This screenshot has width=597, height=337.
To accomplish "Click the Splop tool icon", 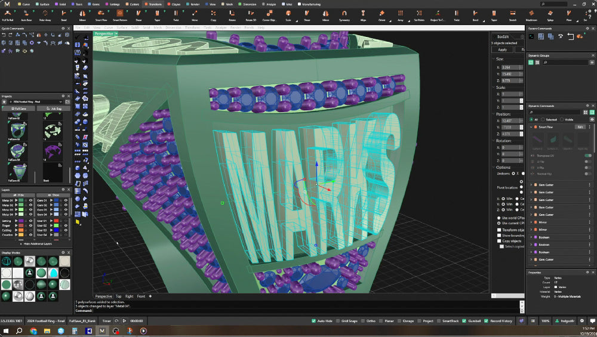I will (550, 15).
